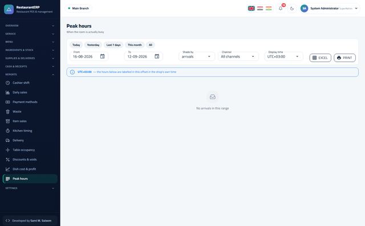The width and height of the screenshot is (365, 226).
Task: Select the India flag language option
Action: 269,9
